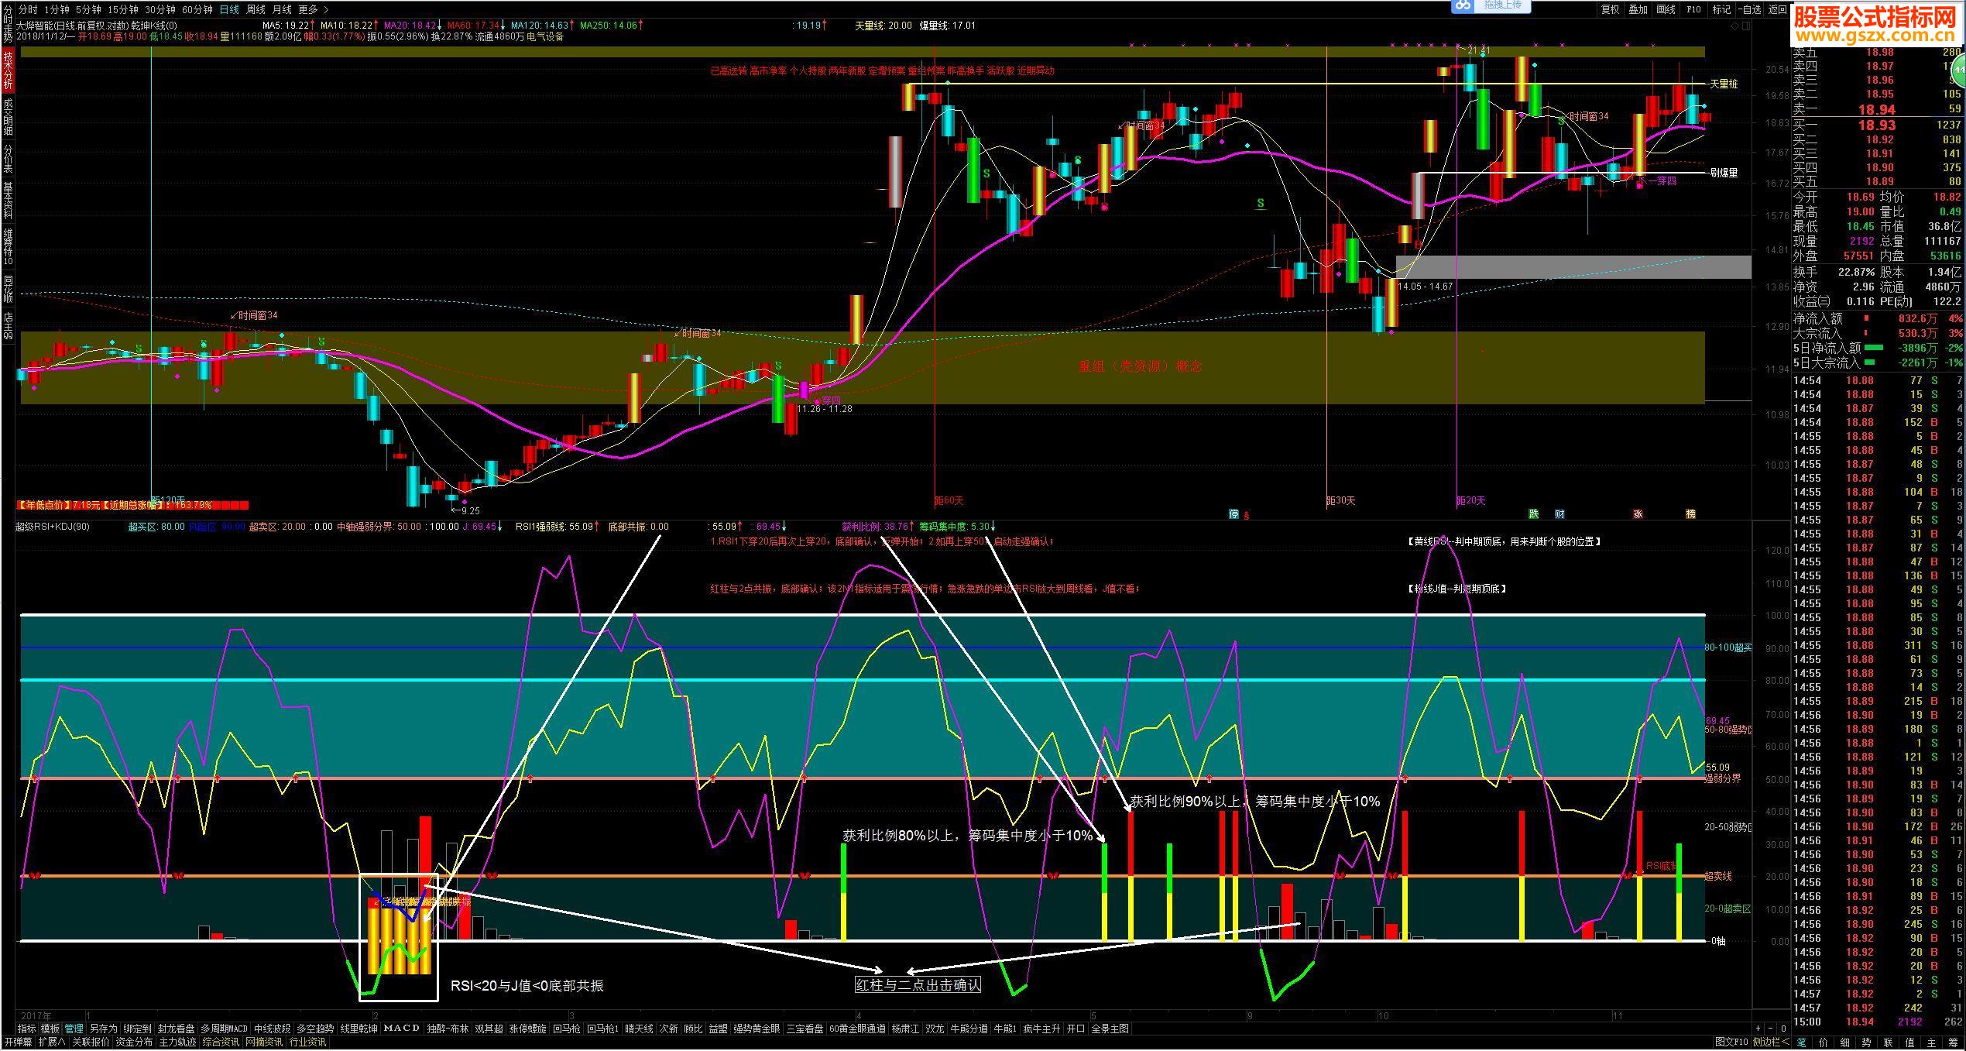
Task: Switch to the 日线 daily chart
Action: point(229,9)
